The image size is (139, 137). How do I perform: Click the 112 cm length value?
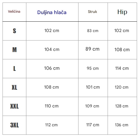point(51,125)
